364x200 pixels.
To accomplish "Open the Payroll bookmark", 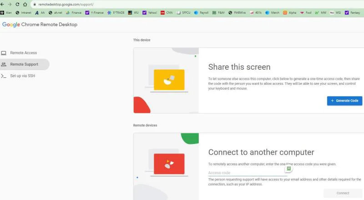I will (x=201, y=13).
